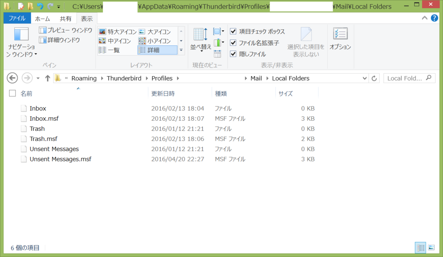Open recent locations dropdown near Forward
This screenshot has height=257, width=443.
pyautogui.click(x=38, y=78)
